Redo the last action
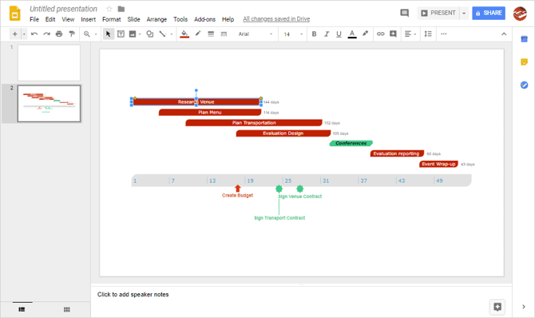 [x=47, y=34]
